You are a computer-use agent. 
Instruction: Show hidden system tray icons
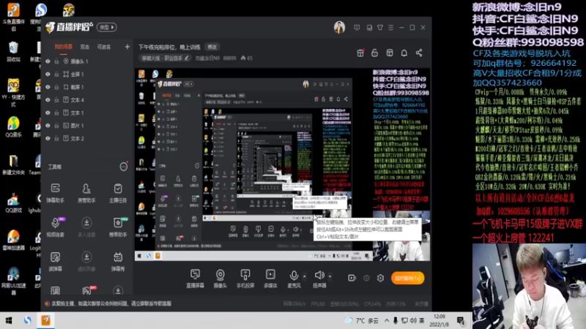[x=387, y=320]
